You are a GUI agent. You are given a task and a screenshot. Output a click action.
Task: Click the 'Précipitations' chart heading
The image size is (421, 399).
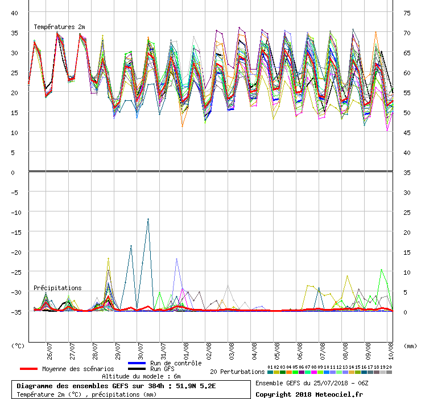point(57,288)
